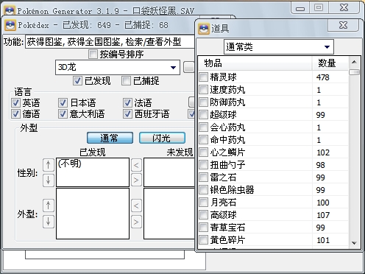
Task: Maximize the Pokémon Generator main window
Action: 319,8
